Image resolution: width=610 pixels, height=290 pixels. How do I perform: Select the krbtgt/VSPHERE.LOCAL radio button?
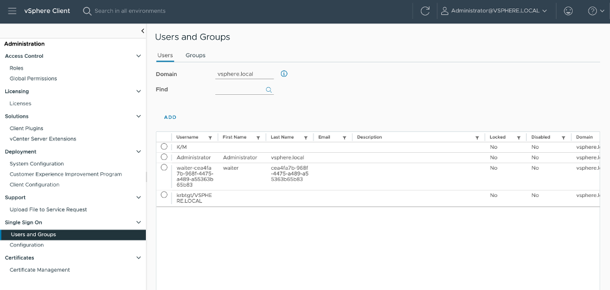click(164, 195)
